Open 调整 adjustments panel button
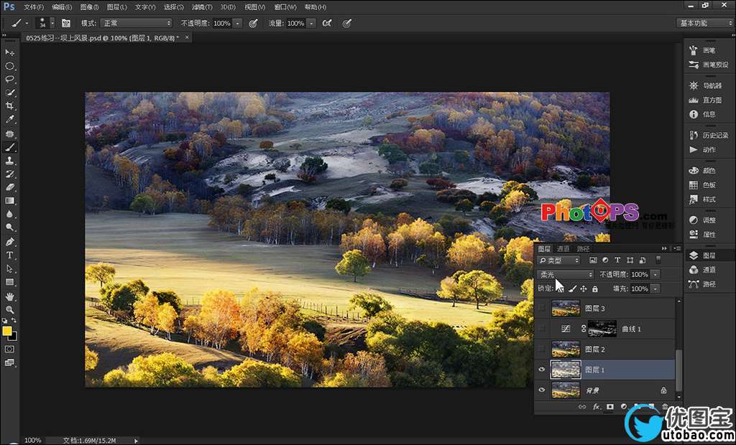The image size is (736, 445). coord(703,220)
